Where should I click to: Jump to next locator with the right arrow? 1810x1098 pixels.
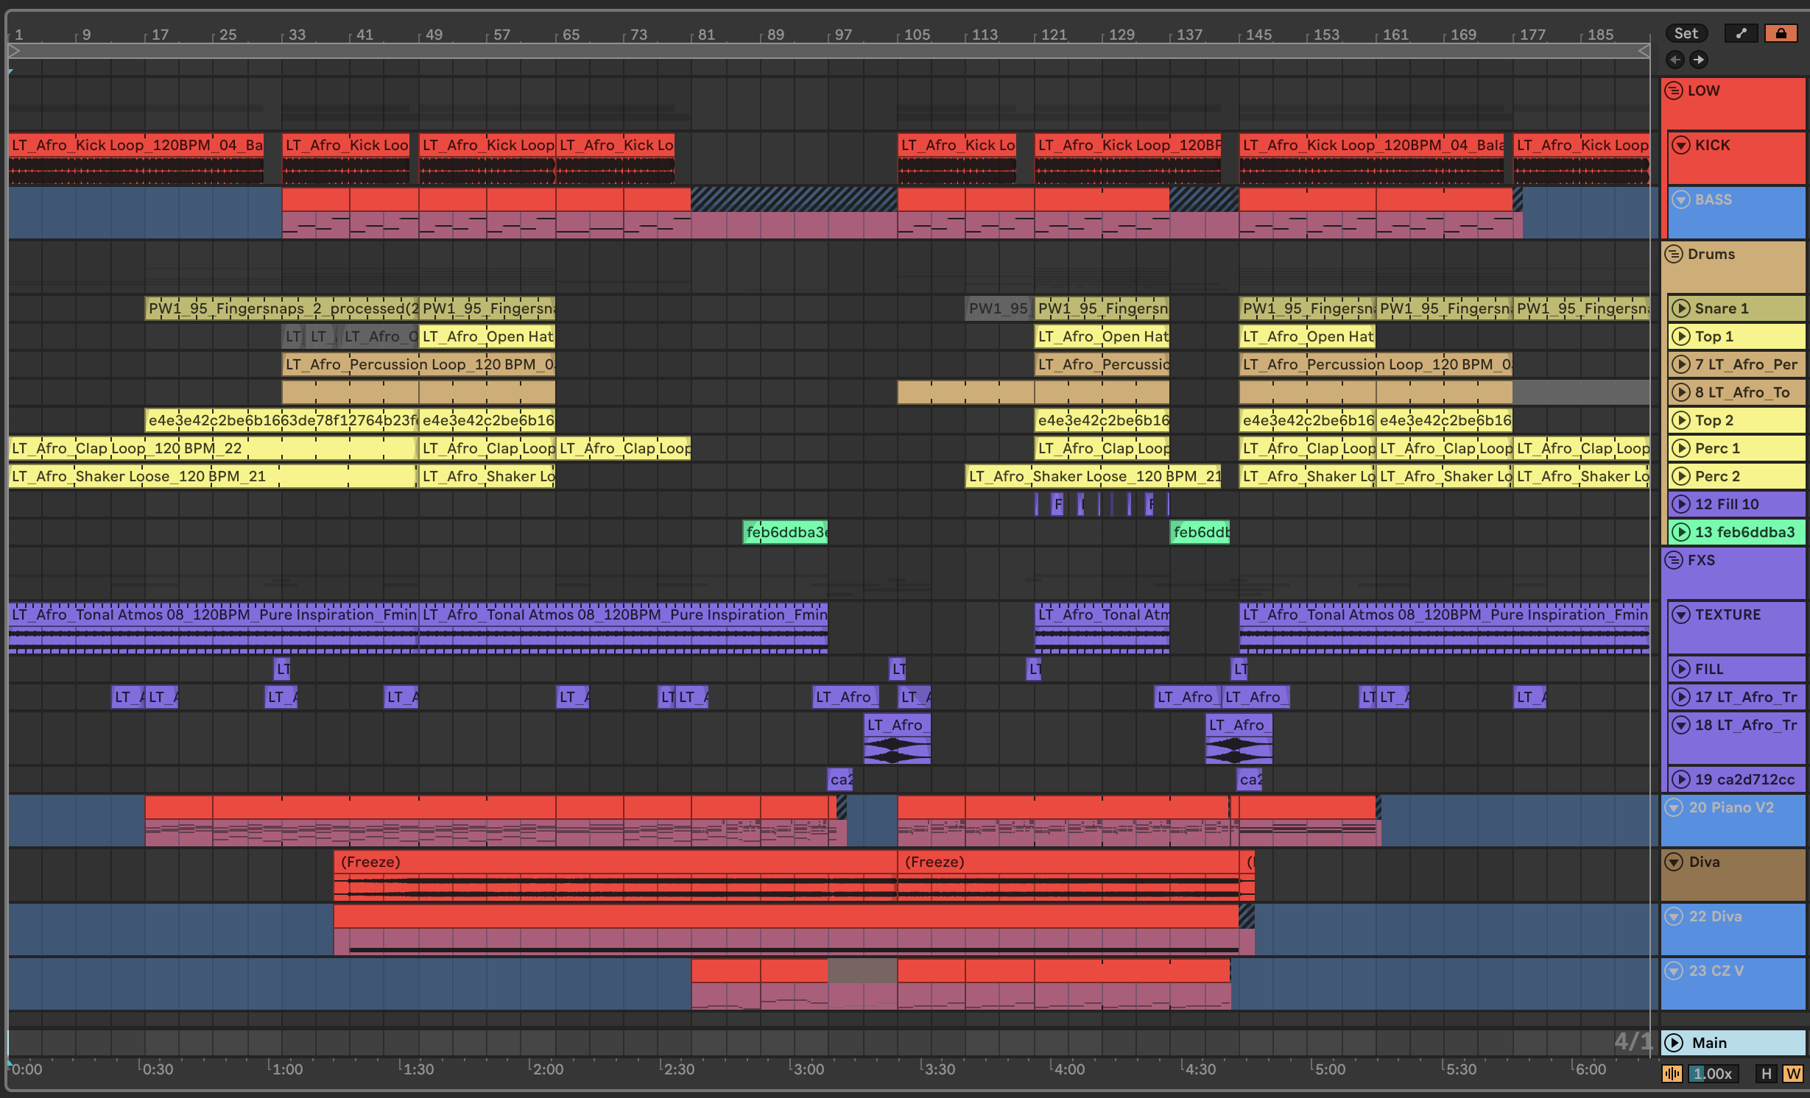[1698, 60]
